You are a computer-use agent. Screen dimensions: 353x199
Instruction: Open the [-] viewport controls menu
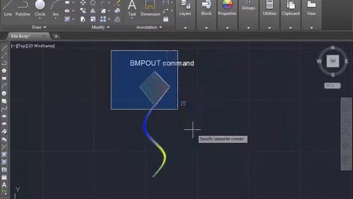tap(13, 46)
